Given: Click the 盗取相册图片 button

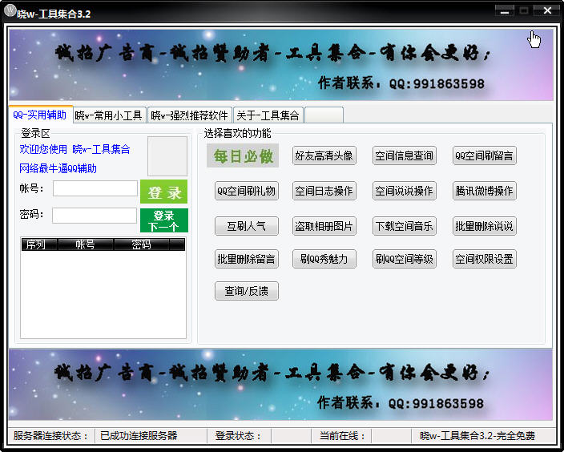Looking at the screenshot, I should coord(324,226).
